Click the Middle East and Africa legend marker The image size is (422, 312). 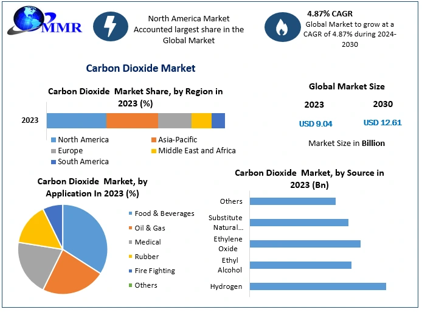(x=154, y=151)
